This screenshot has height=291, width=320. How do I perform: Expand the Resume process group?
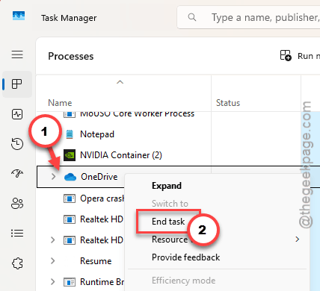pos(52,261)
